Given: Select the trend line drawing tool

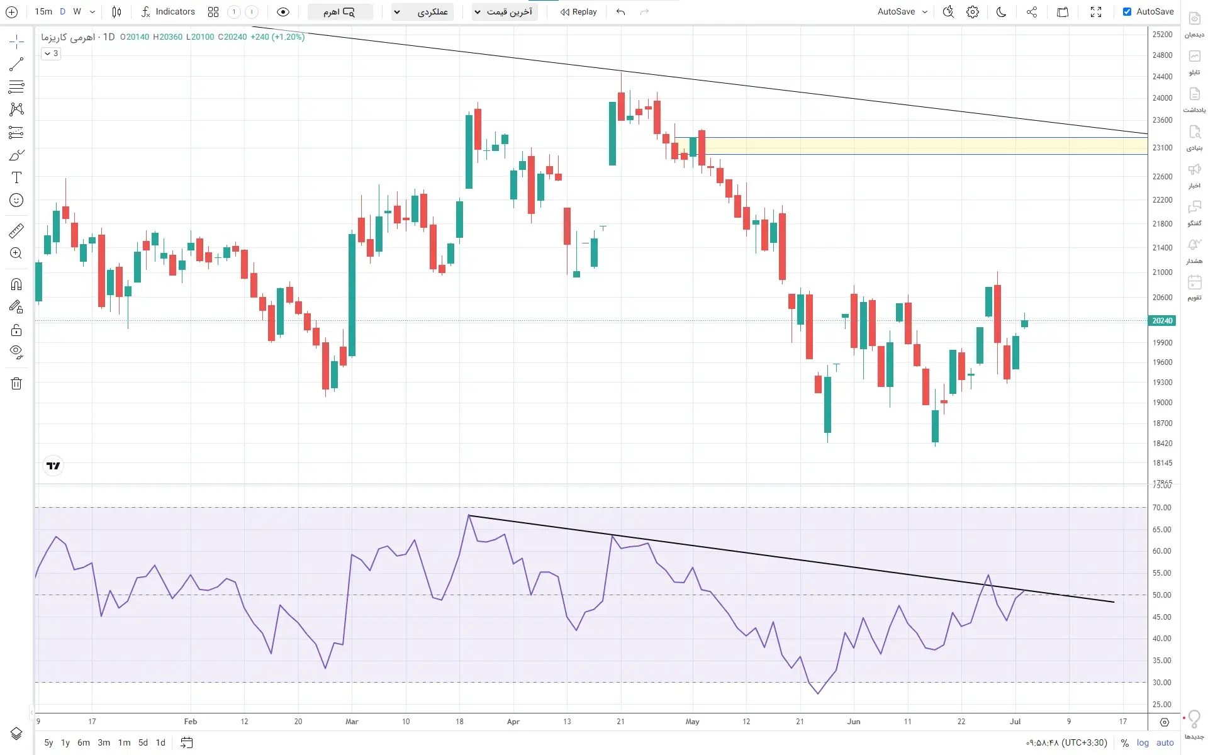Looking at the screenshot, I should (x=16, y=64).
